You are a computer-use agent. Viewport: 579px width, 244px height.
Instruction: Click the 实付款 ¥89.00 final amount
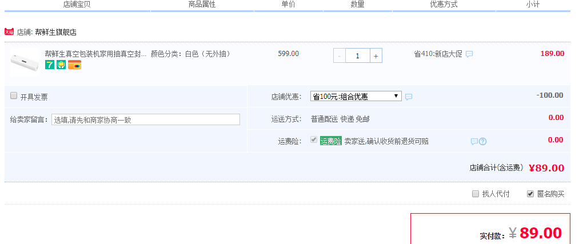(521, 233)
